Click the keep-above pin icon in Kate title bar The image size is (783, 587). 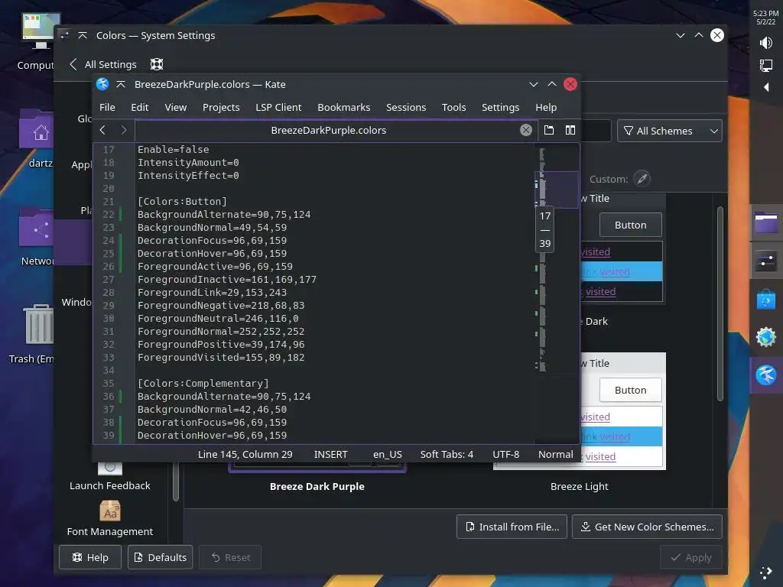pyautogui.click(x=121, y=84)
